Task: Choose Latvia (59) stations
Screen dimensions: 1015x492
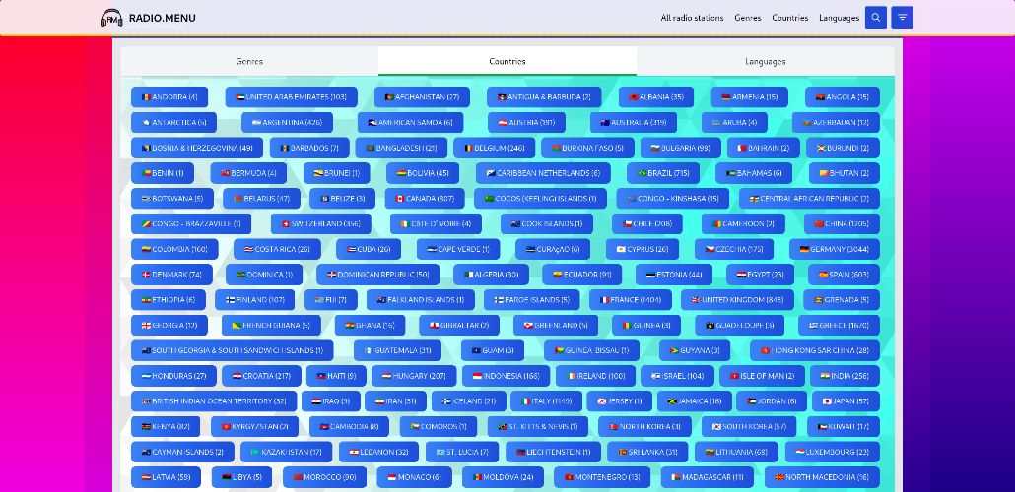Action: (x=167, y=477)
